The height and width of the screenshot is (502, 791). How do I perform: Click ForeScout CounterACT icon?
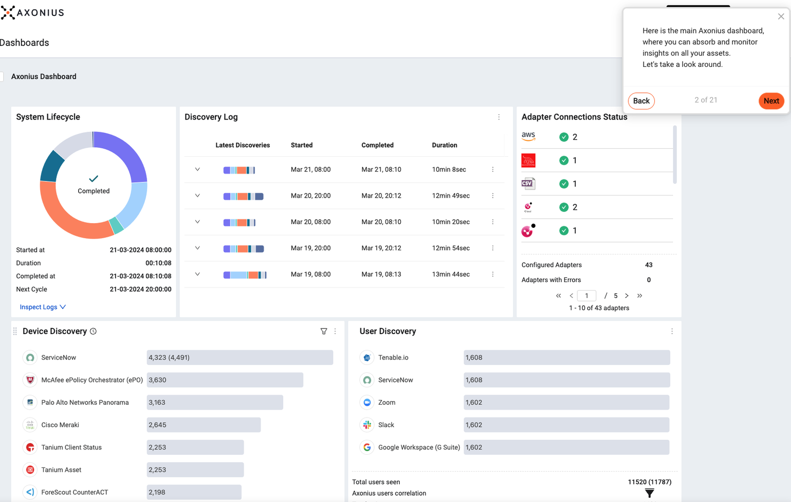coord(30,492)
